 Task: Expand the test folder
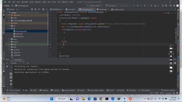coord(9,44)
